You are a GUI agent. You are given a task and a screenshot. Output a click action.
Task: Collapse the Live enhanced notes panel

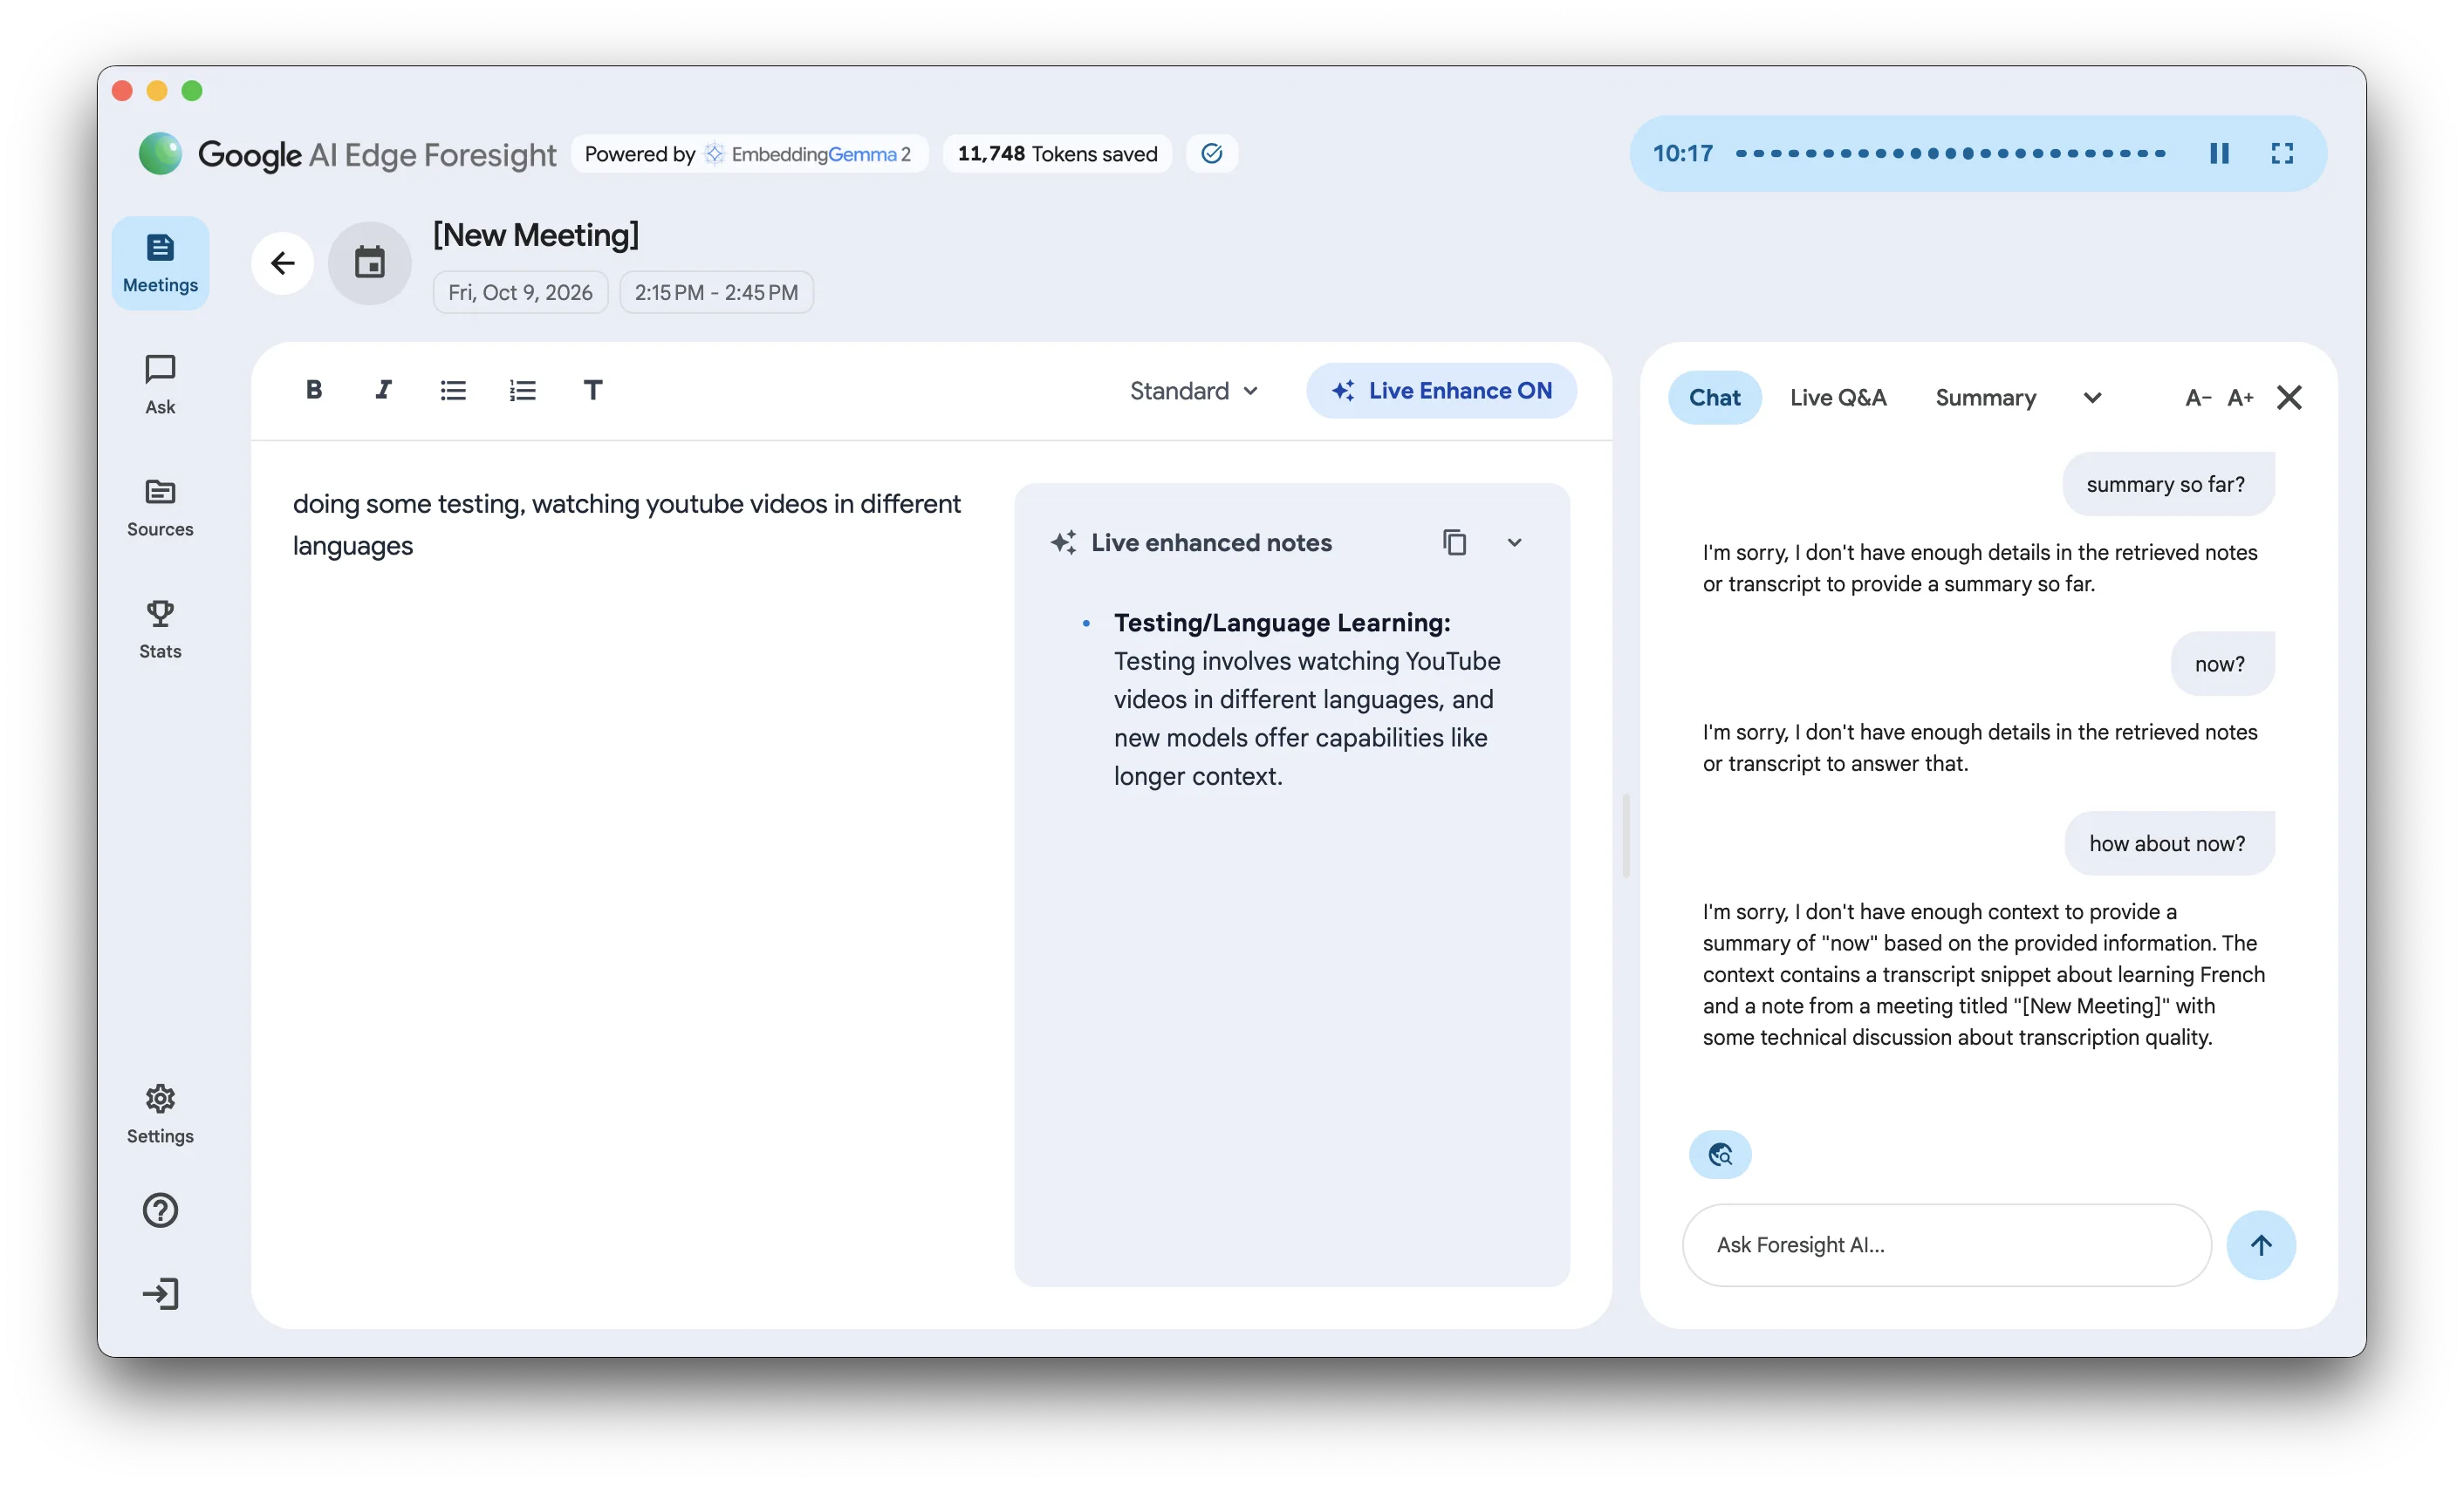1514,542
